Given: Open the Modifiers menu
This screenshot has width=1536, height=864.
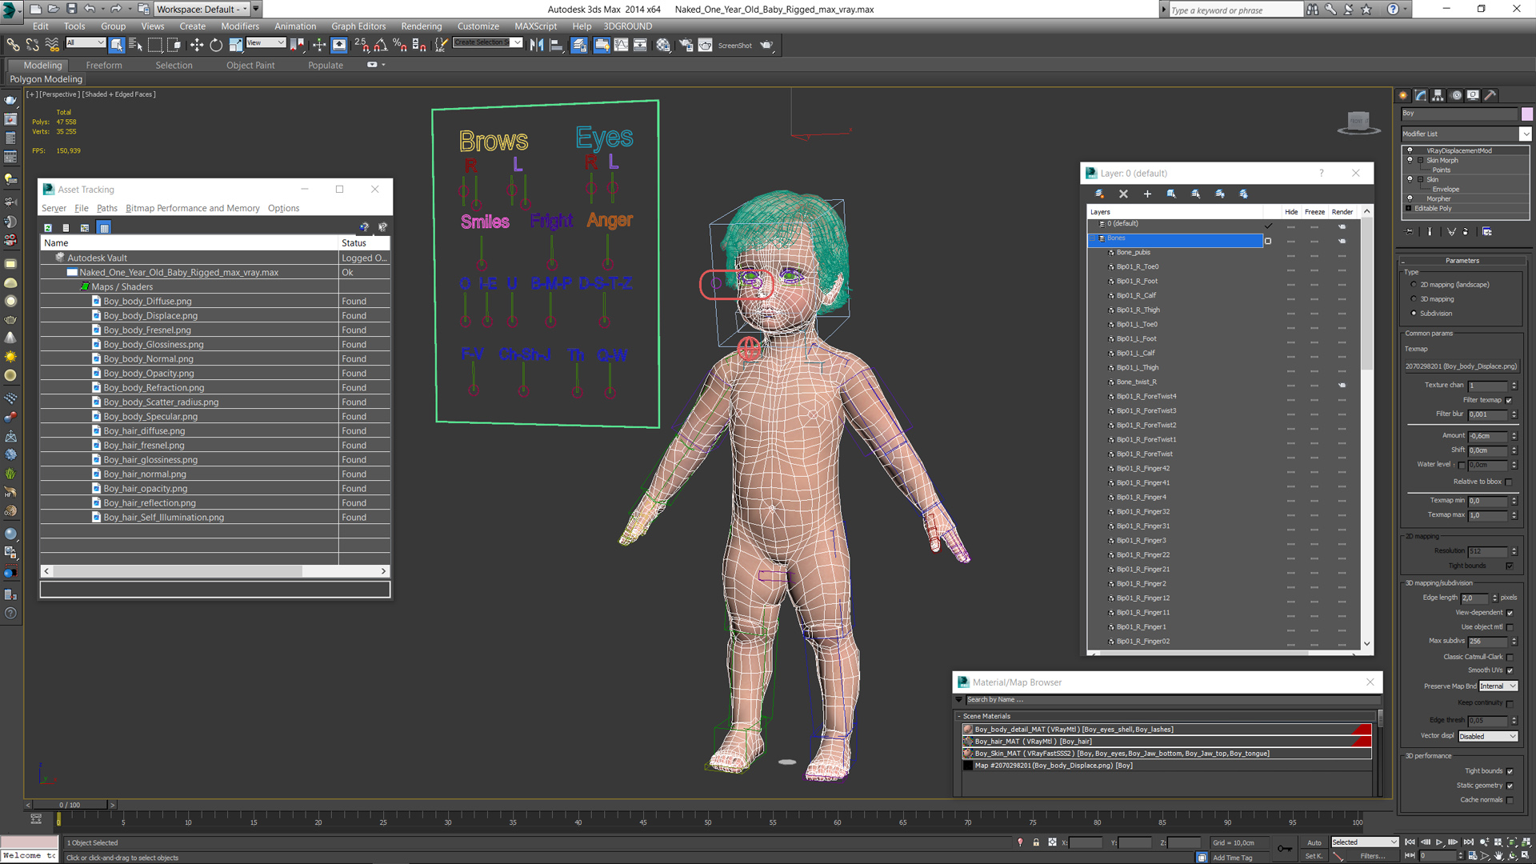Looking at the screenshot, I should point(240,26).
